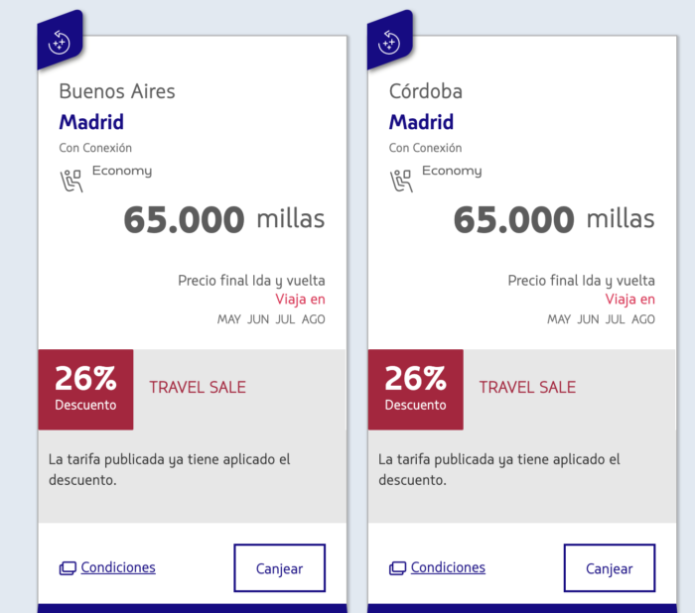Click the Economy seat icon on Córdoba card

pos(401,181)
